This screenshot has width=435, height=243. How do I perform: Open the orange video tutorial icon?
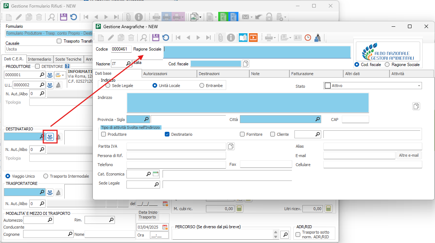[253, 38]
